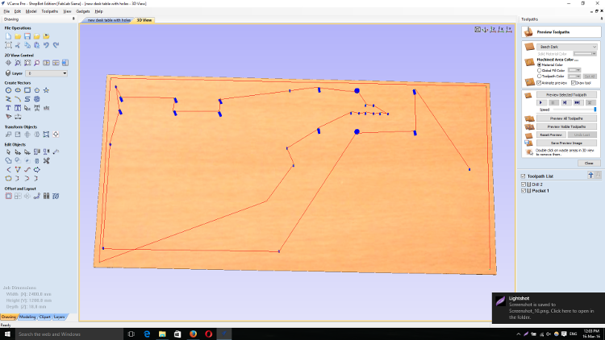Click the Lightshot screenshot saved notification
This screenshot has width=605, height=340.
(x=549, y=308)
